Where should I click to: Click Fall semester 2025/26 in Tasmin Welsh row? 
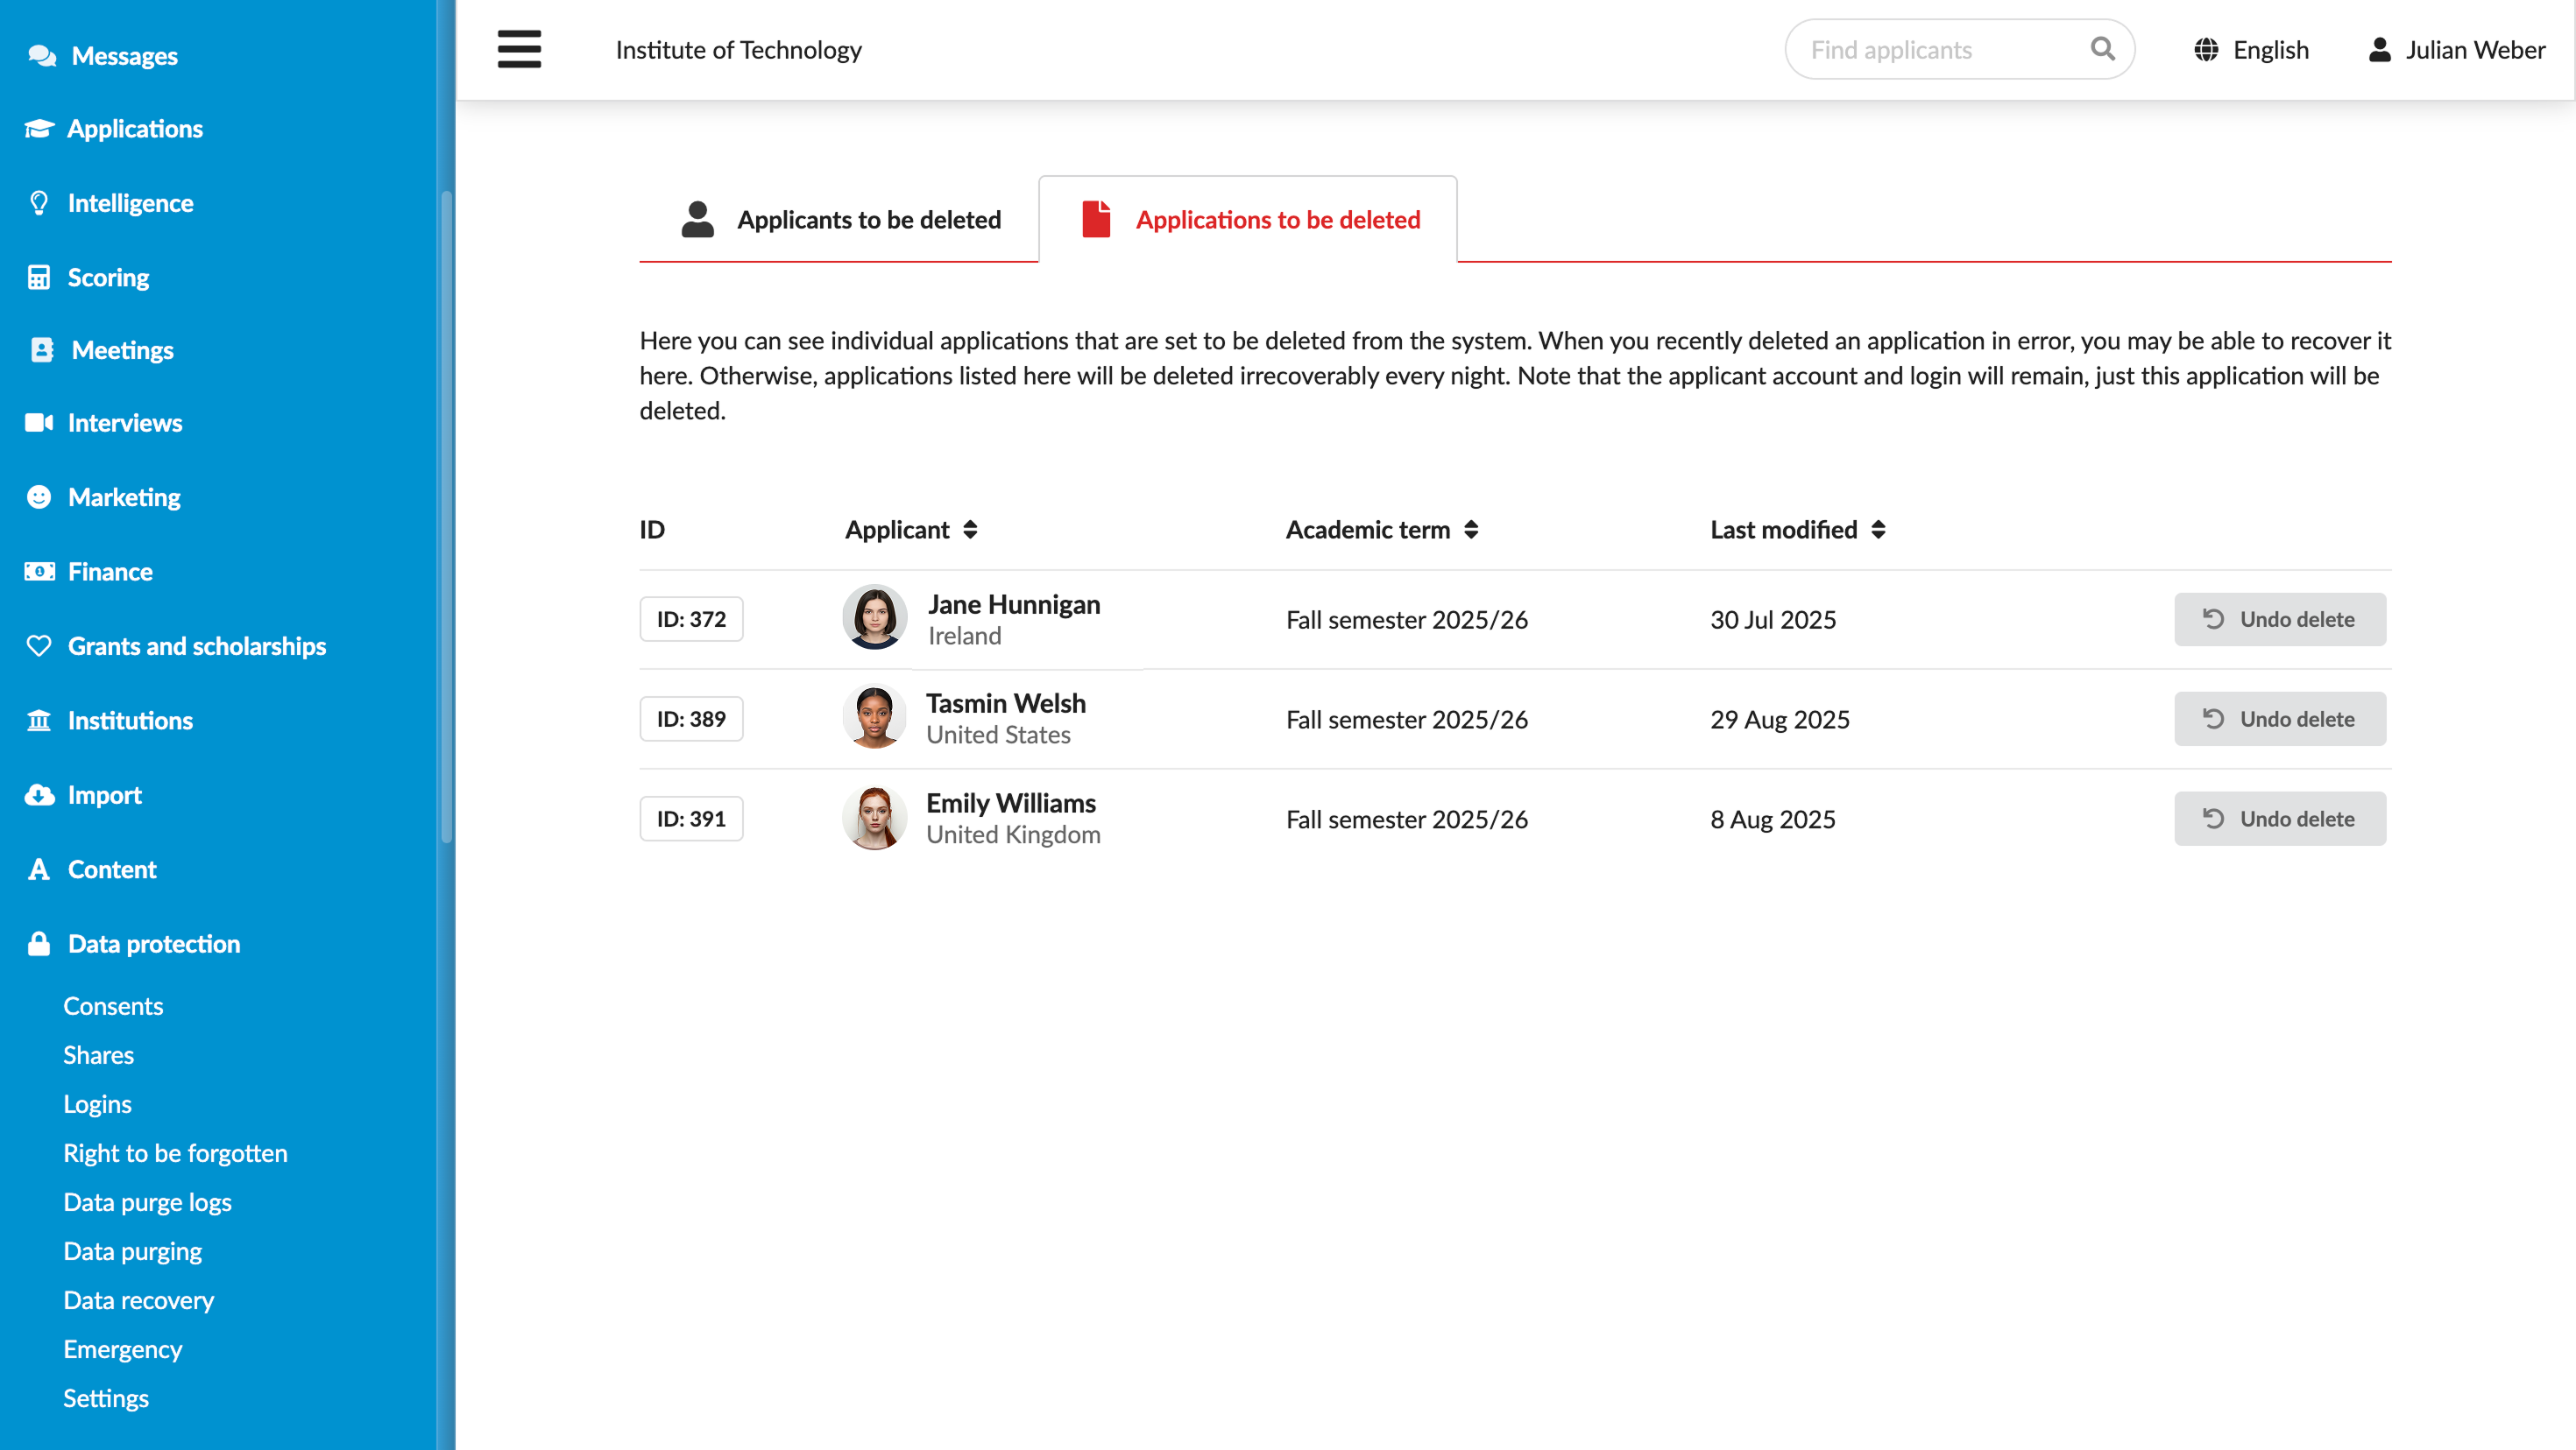click(x=1407, y=720)
